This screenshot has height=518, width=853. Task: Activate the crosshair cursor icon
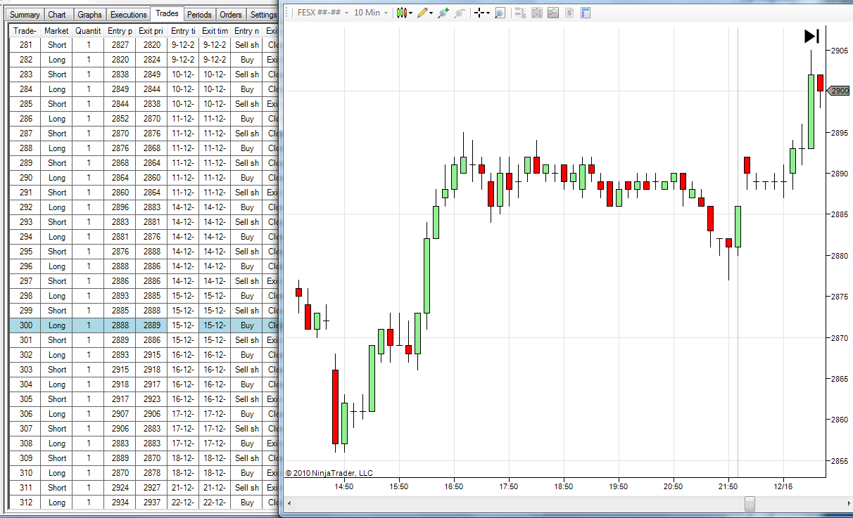[x=479, y=13]
